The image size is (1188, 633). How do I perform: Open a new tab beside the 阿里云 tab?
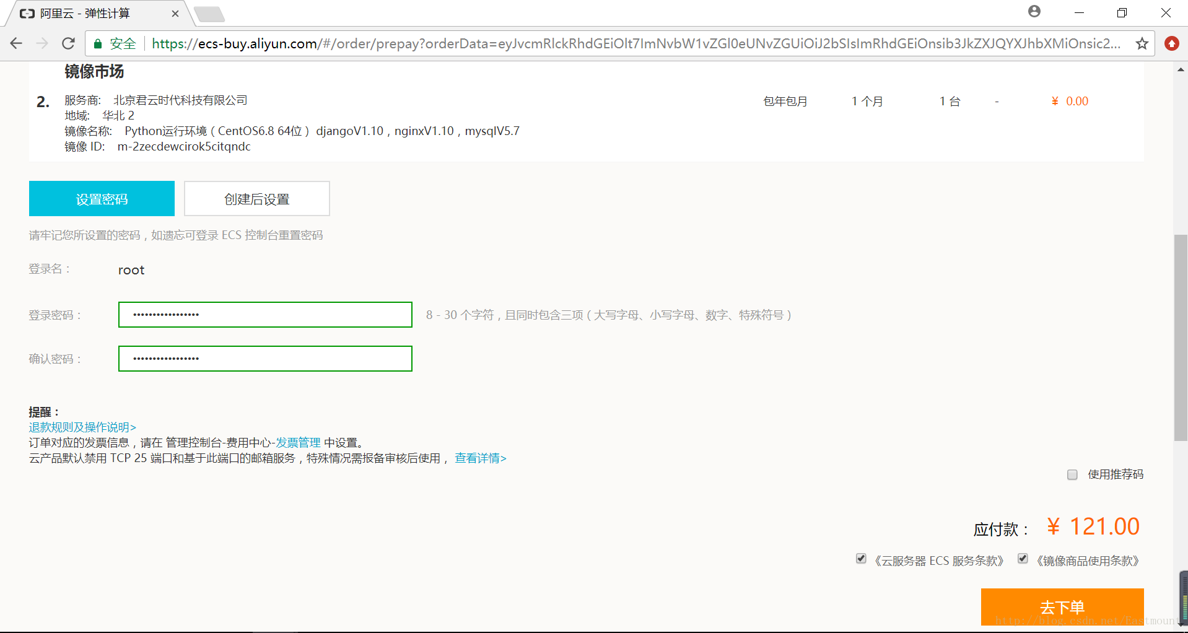[x=209, y=14]
